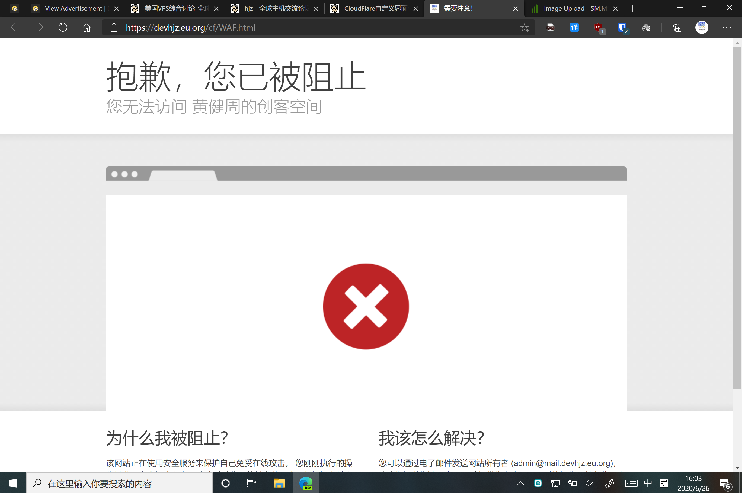Click the muted volume tray icon
This screenshot has height=493, width=742.
coord(590,483)
